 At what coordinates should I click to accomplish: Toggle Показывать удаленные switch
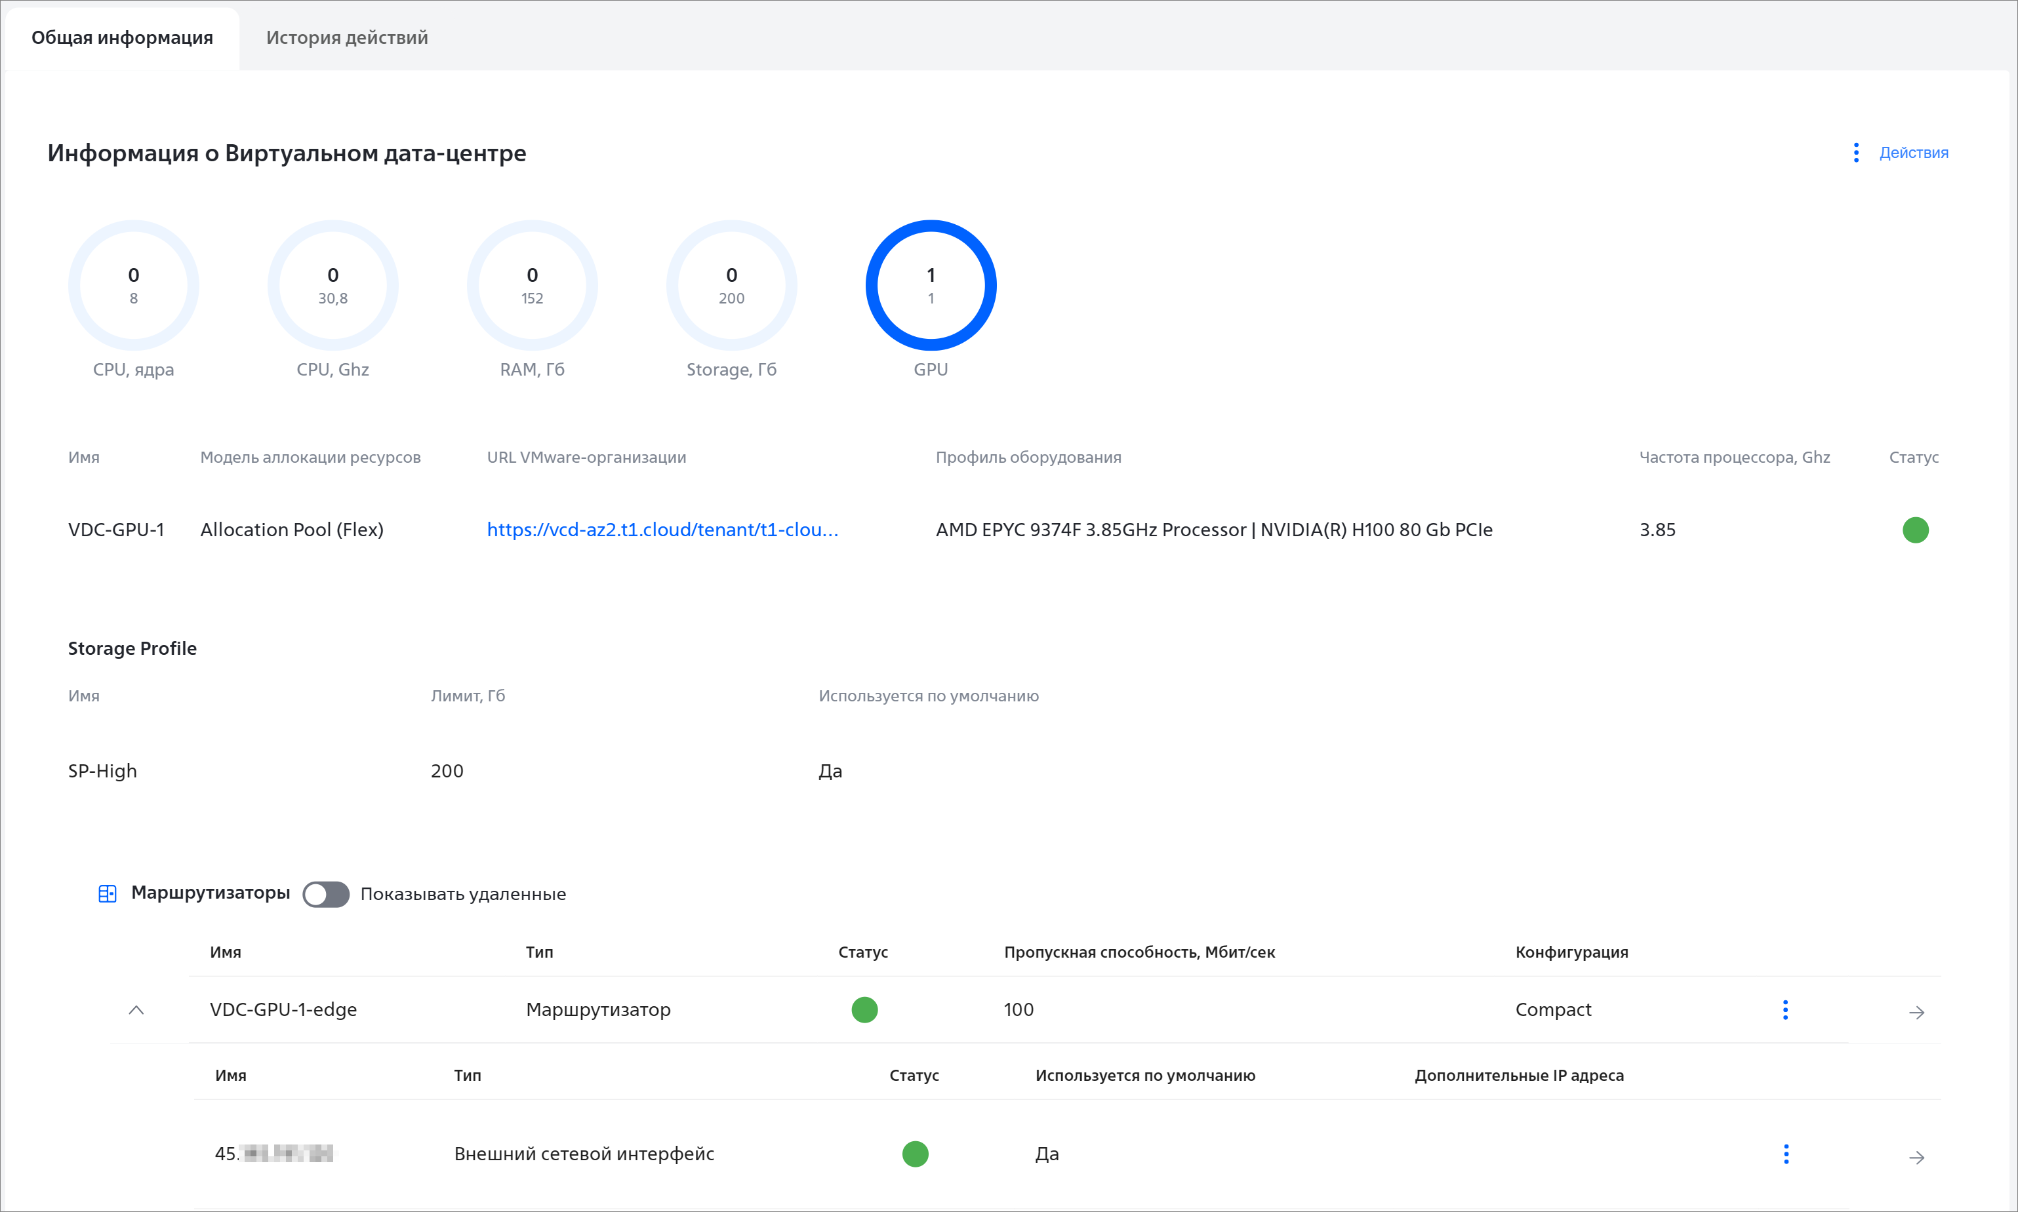pos(325,894)
